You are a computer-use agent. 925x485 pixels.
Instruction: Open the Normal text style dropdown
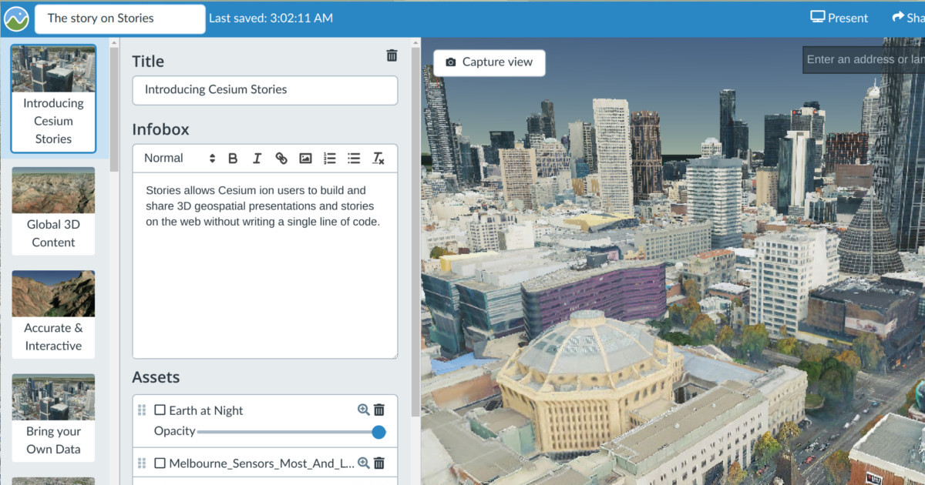pos(180,159)
